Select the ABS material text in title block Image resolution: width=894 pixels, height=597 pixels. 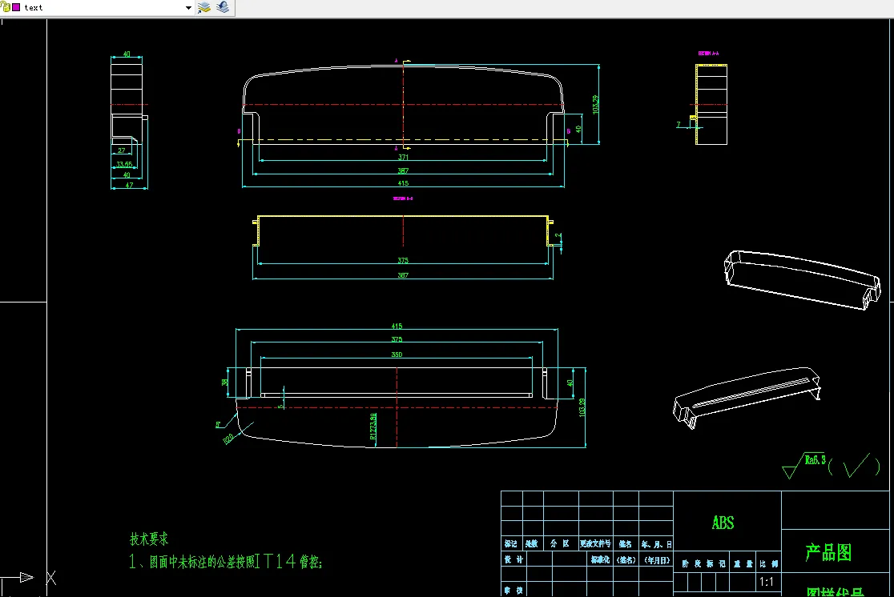[723, 523]
